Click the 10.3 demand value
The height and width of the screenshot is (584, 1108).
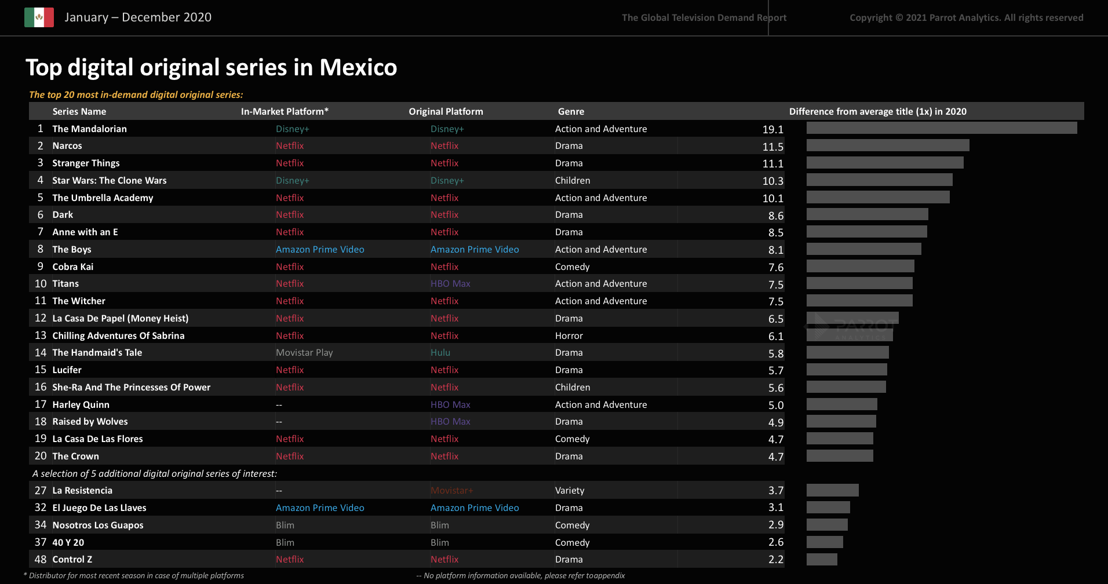tap(773, 181)
